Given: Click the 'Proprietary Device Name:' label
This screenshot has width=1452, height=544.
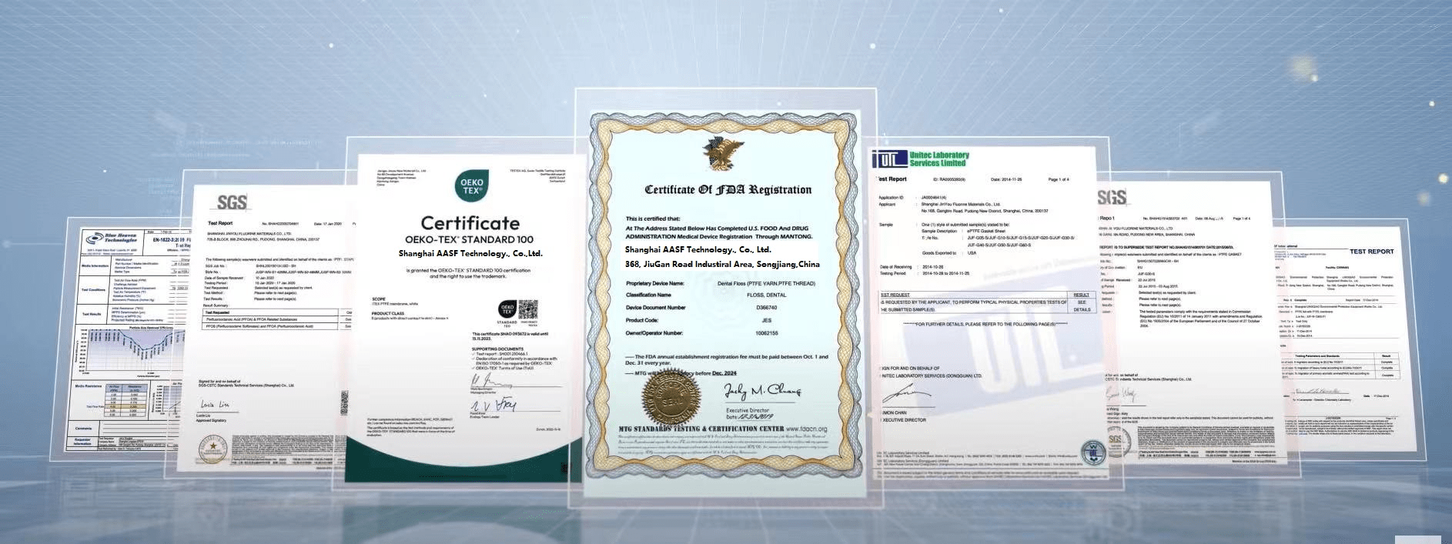Looking at the screenshot, I should (655, 283).
